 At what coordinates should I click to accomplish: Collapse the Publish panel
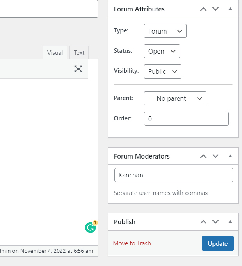click(230, 222)
